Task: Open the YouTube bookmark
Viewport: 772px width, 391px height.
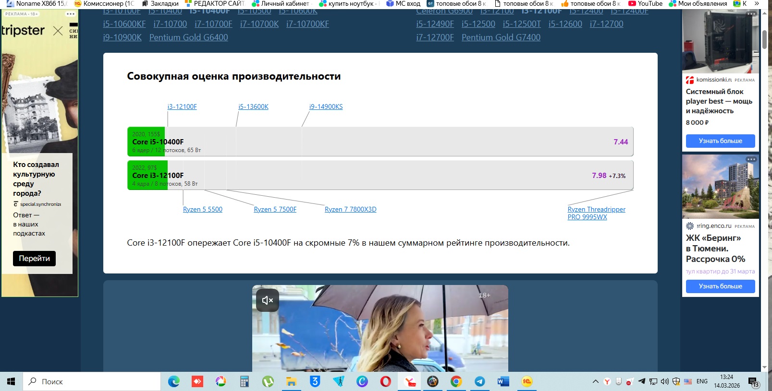Action: pyautogui.click(x=645, y=3)
